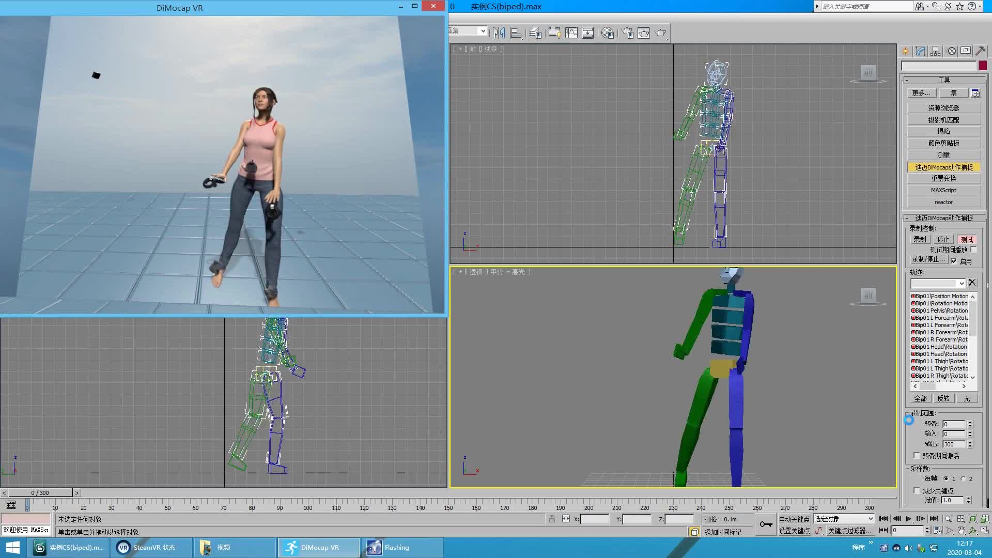Open the 选定对象 key filter dropdown
992x558 pixels.
844,519
